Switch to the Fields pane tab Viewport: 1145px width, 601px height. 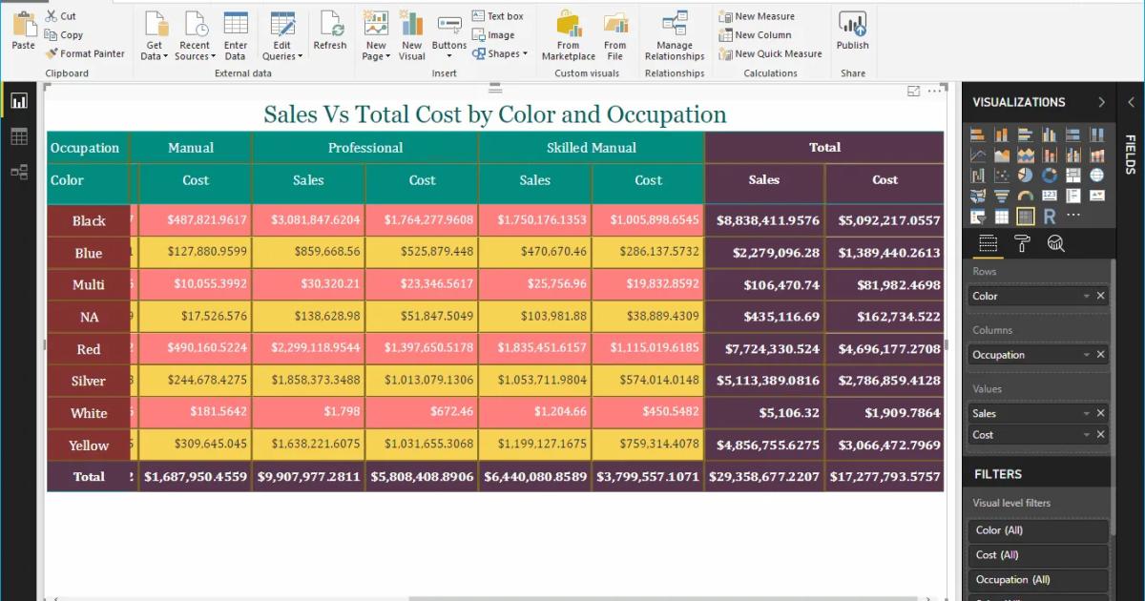1133,153
